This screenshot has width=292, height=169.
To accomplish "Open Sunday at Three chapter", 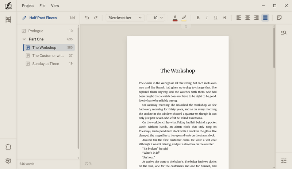I will [x=49, y=64].
